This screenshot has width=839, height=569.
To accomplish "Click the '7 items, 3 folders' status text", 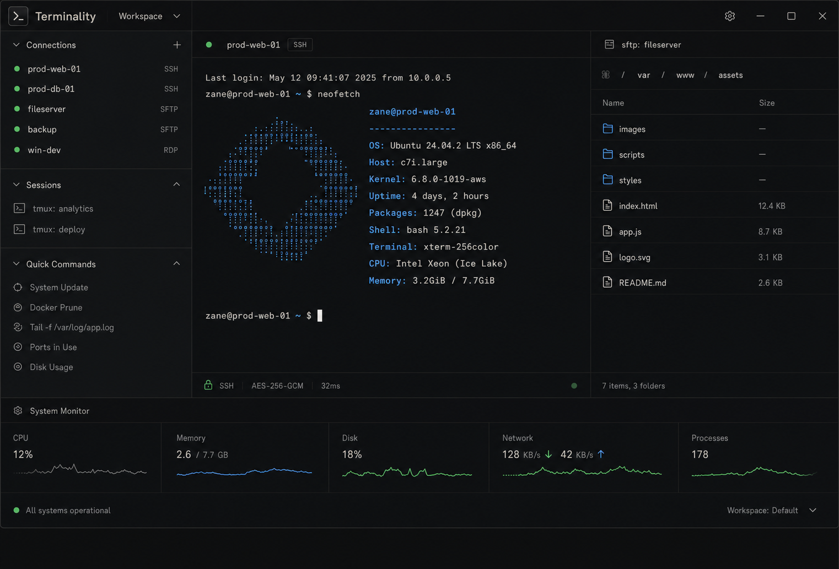I will 633,386.
